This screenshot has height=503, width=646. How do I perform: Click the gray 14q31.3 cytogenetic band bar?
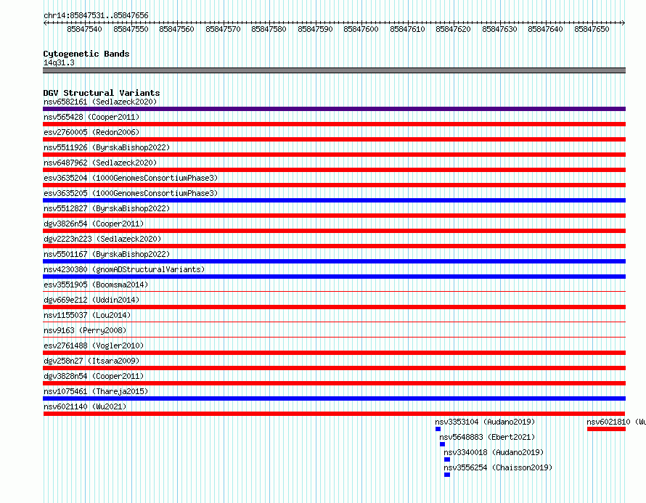(334, 70)
